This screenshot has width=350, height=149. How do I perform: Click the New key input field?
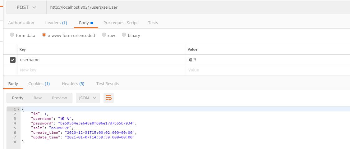93,70
